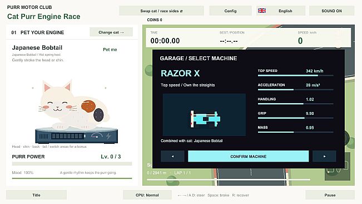Click the 'Top speed / Own the straights' tagline
Screen dimensions: 362x204
pos(188,85)
